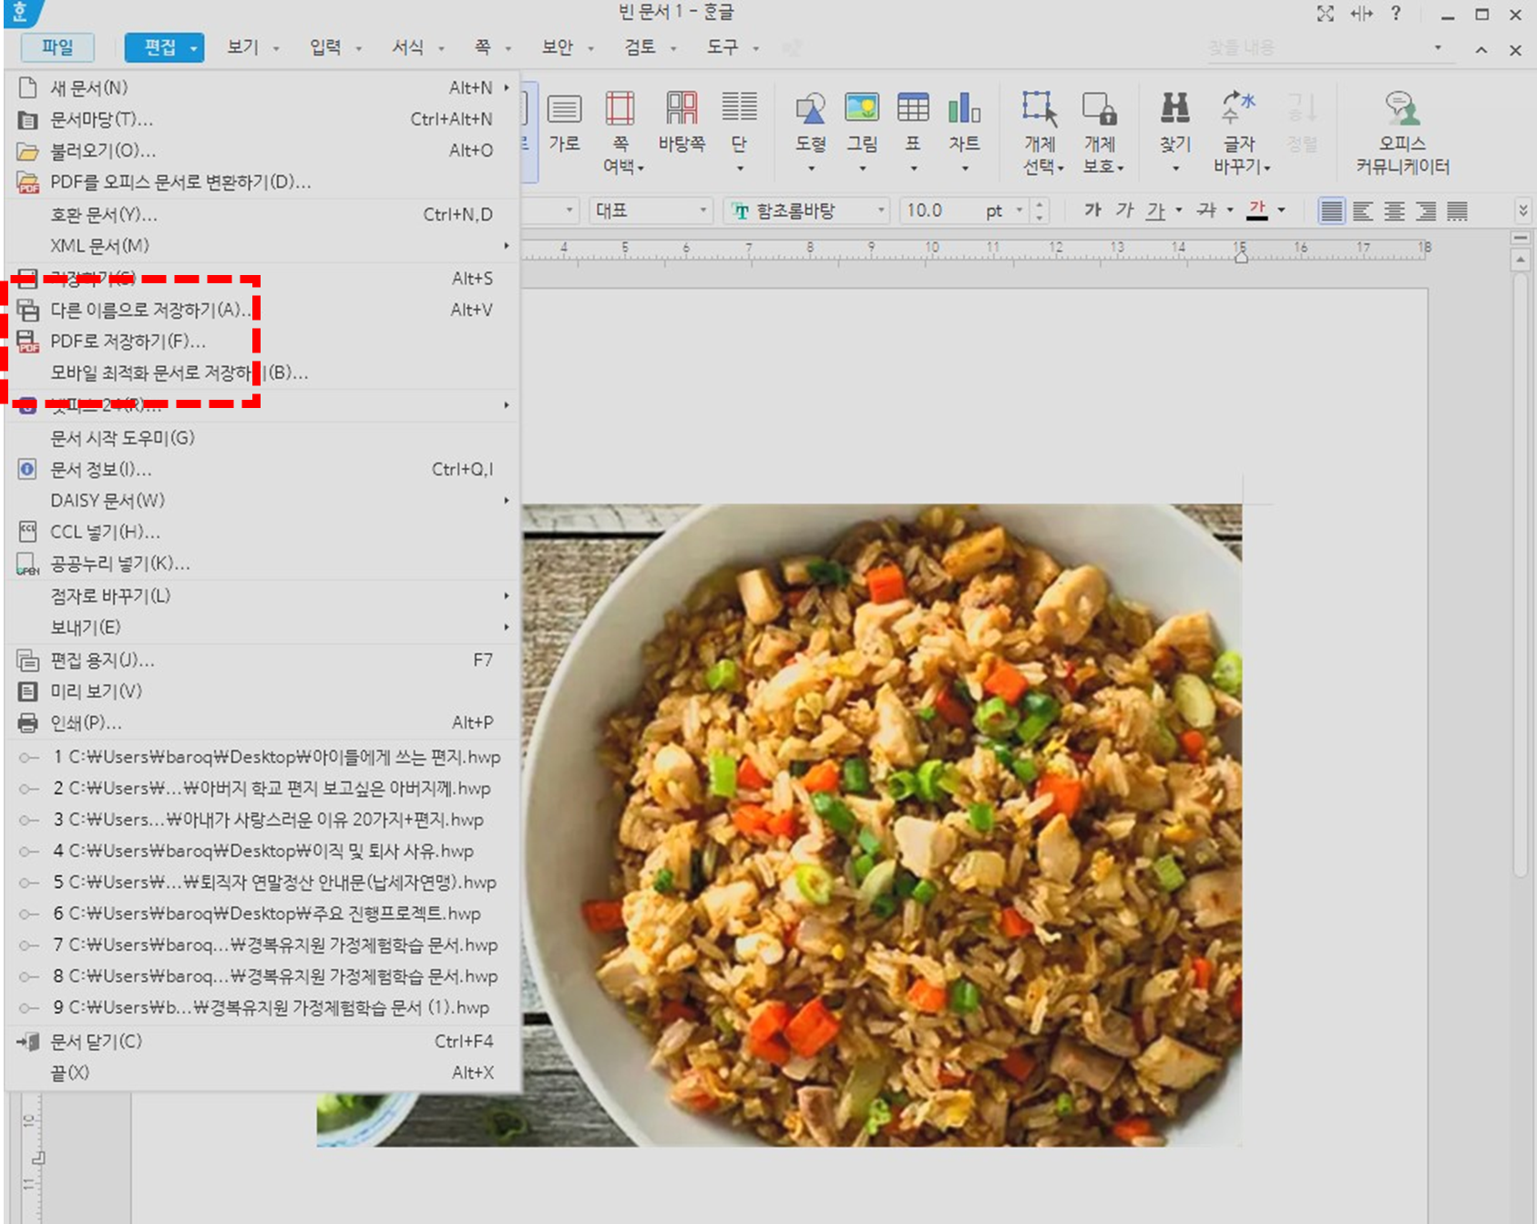The height and width of the screenshot is (1224, 1537).
Task: Open the 편집 menu tab
Action: point(164,47)
